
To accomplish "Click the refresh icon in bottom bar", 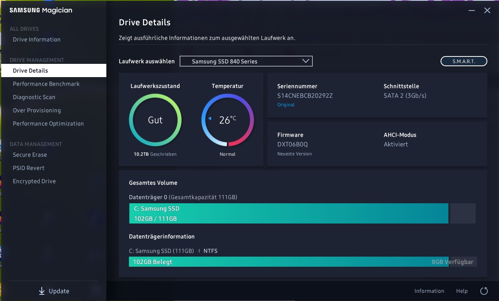I will pos(484,291).
